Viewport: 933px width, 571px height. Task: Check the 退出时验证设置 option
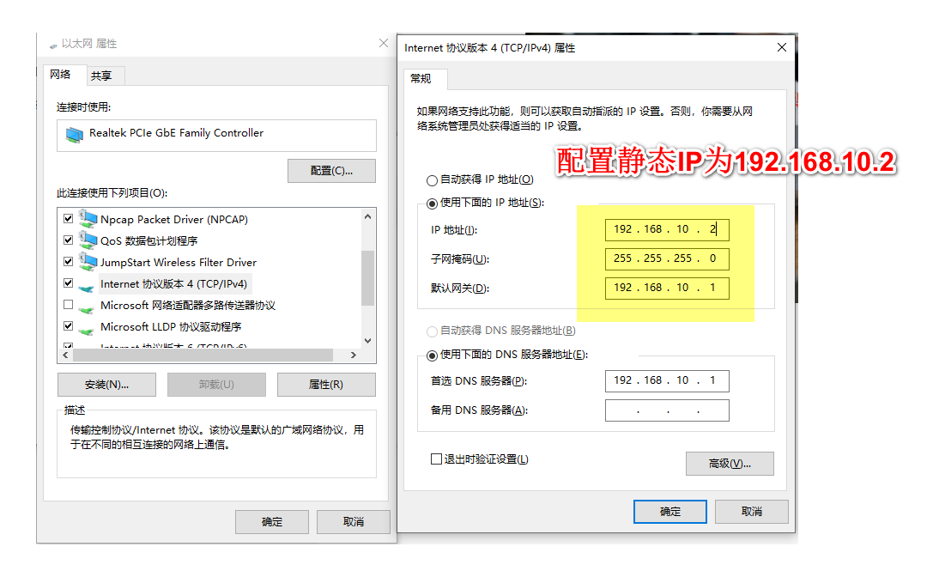pos(437,459)
